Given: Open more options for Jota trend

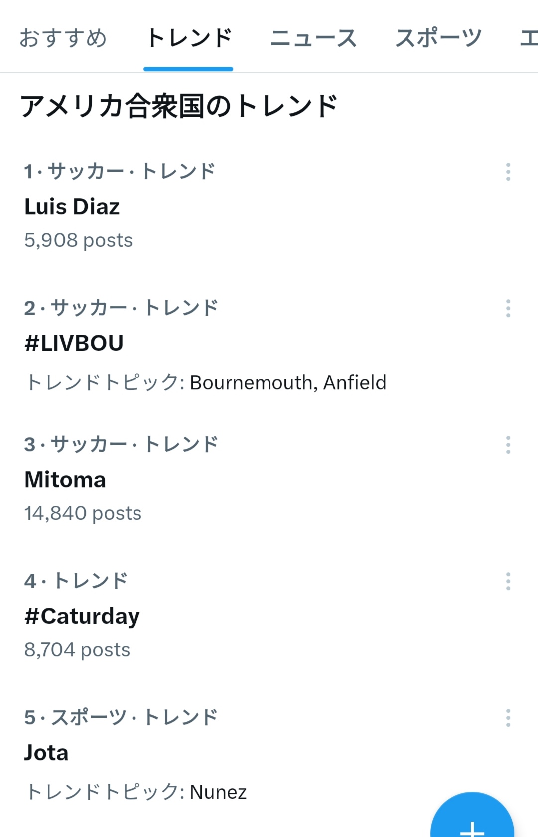Looking at the screenshot, I should pyautogui.click(x=508, y=718).
